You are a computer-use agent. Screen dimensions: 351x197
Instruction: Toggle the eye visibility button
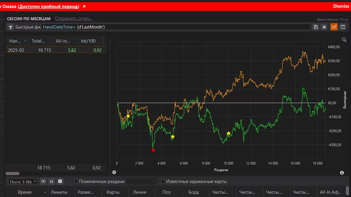43,181
